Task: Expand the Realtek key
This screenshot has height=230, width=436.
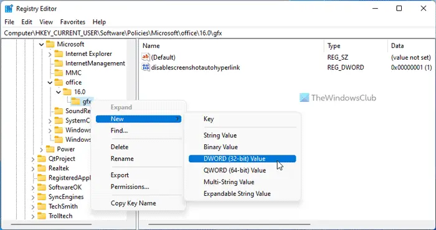Action: (x=33, y=168)
